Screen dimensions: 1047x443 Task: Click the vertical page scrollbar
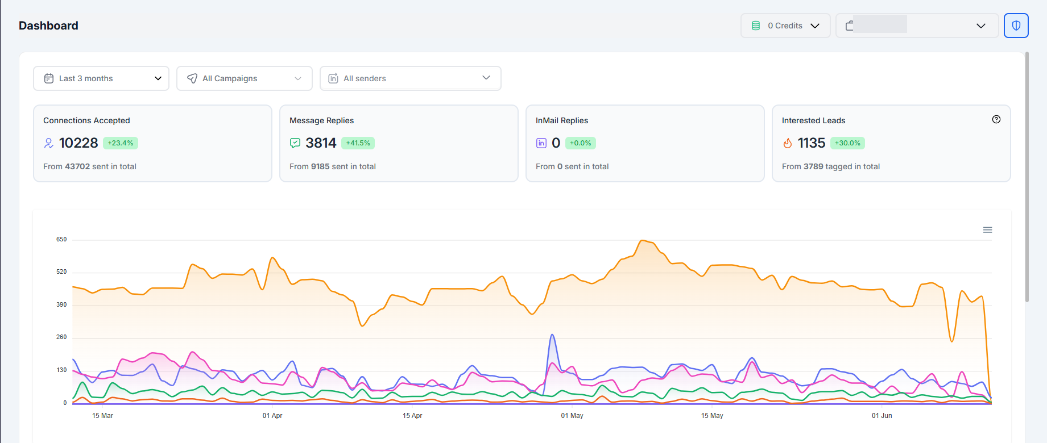click(x=1027, y=177)
